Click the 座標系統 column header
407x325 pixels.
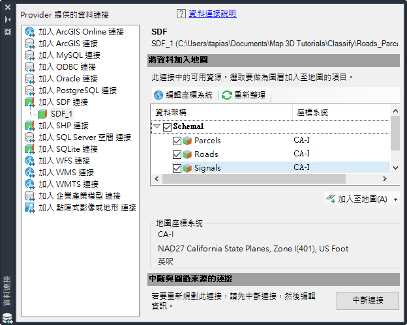coord(341,112)
